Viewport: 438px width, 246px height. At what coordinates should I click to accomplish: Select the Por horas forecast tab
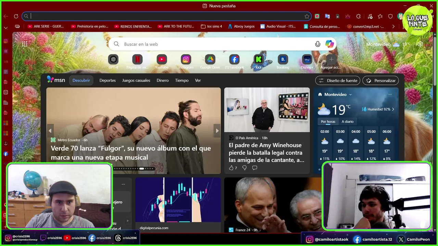[328, 122]
